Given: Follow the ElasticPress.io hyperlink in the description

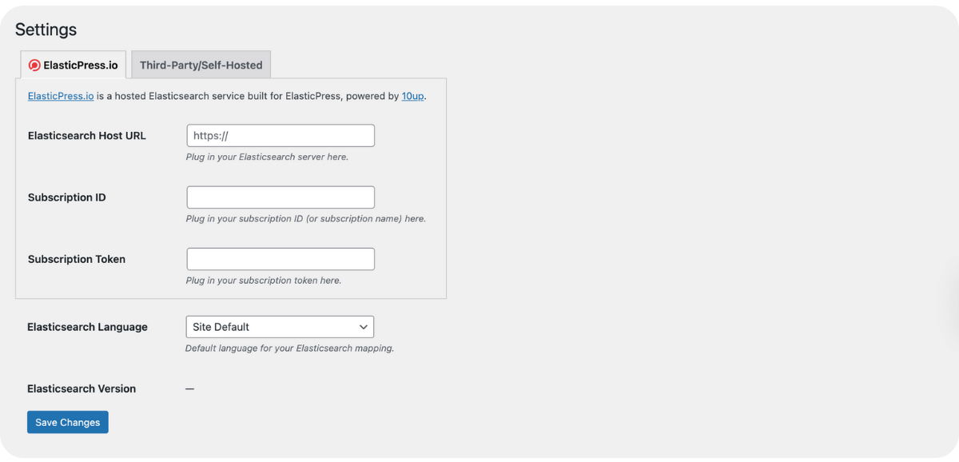Looking at the screenshot, I should (61, 96).
